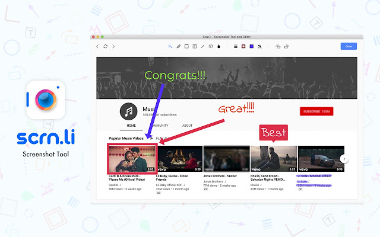380x237 pixels.
Task: Click the blue Done button
Action: point(349,46)
